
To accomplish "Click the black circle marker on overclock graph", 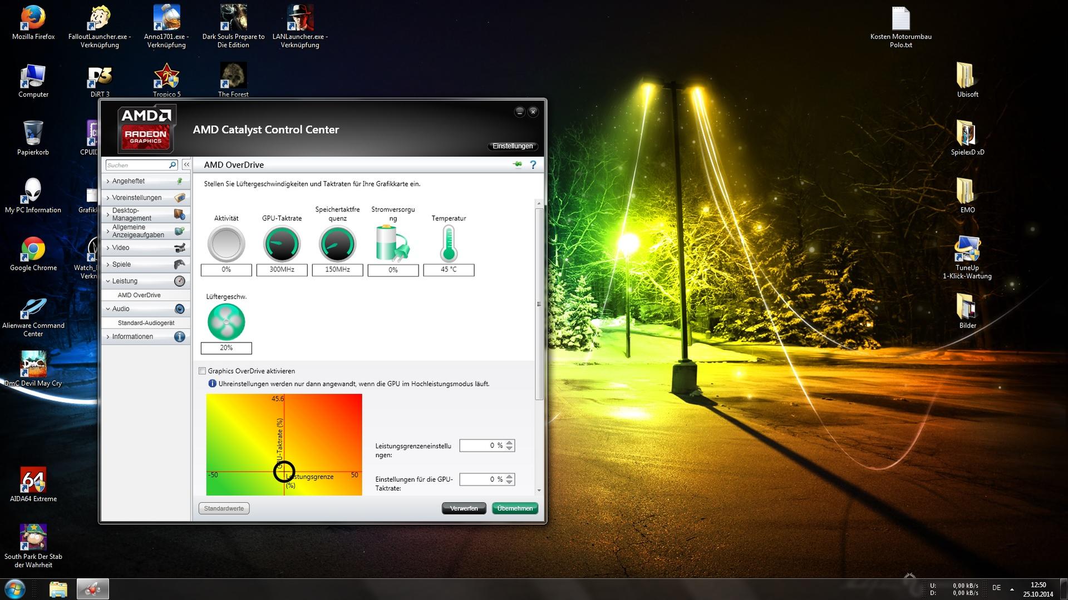I will pyautogui.click(x=284, y=472).
